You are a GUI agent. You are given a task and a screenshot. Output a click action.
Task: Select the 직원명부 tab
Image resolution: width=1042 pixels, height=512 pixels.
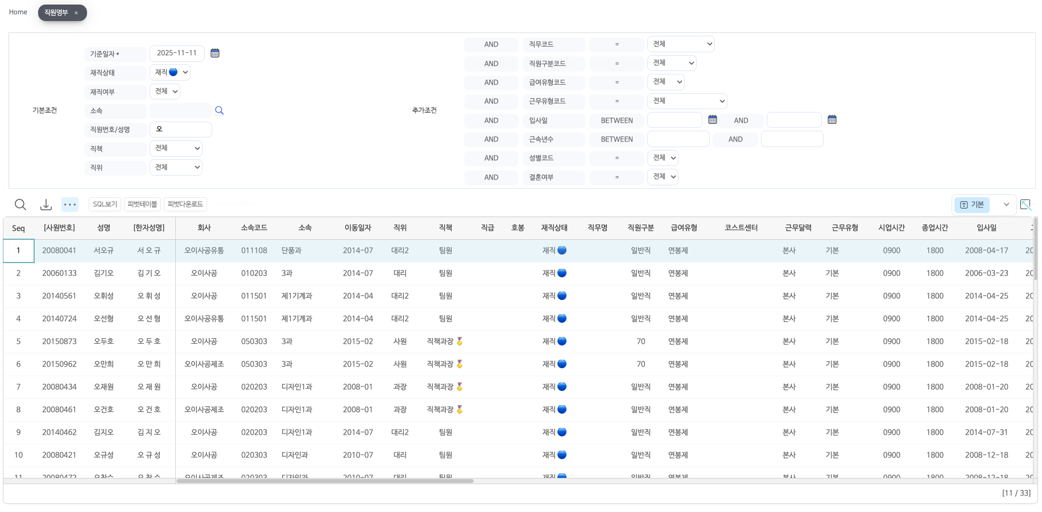pyautogui.click(x=56, y=13)
